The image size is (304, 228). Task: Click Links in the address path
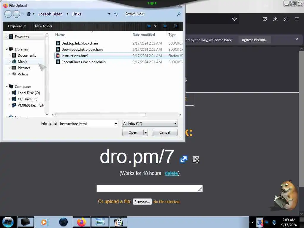[77, 14]
